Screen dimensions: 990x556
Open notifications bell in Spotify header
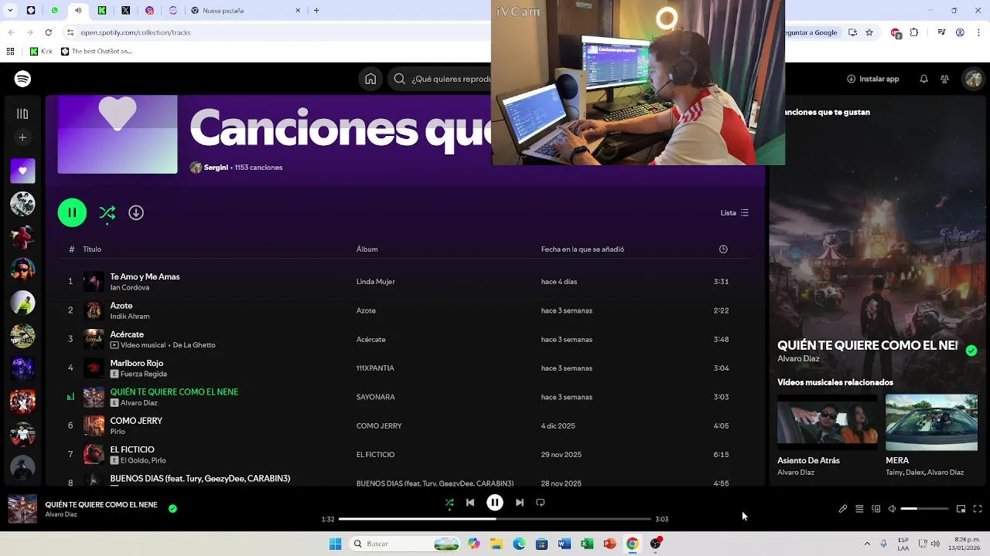click(x=923, y=79)
